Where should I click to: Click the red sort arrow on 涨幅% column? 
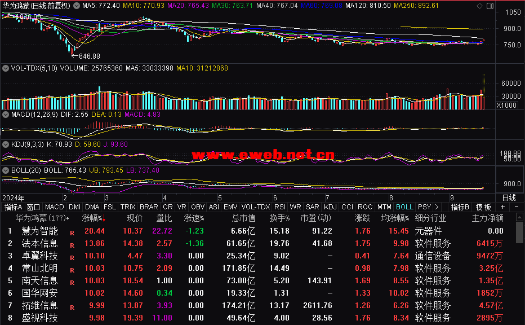pyautogui.click(x=104, y=218)
